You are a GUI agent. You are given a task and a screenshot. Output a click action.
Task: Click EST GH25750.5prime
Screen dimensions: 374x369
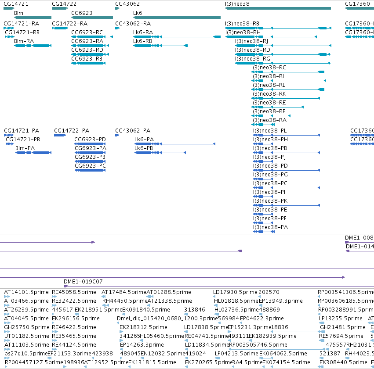click(x=27, y=327)
